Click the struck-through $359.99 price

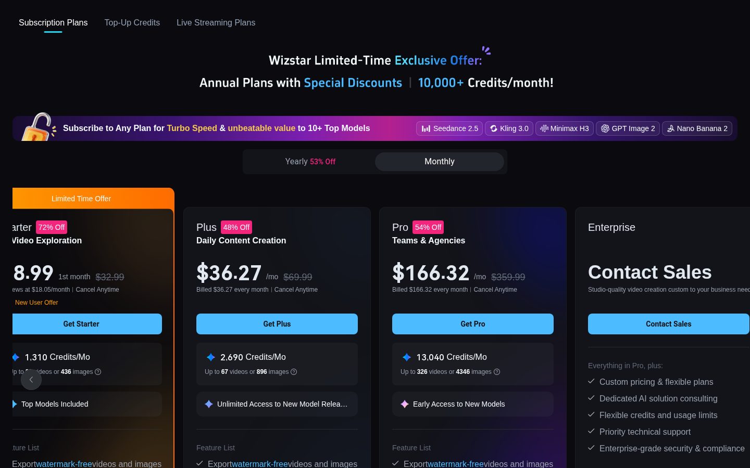(x=508, y=277)
